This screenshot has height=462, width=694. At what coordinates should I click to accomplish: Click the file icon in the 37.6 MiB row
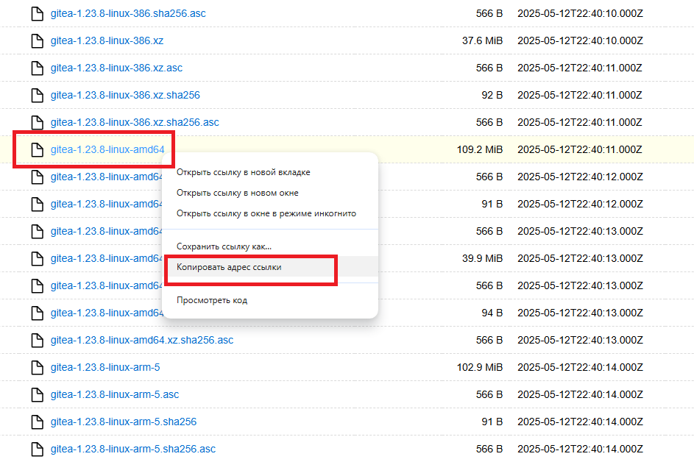pos(38,40)
